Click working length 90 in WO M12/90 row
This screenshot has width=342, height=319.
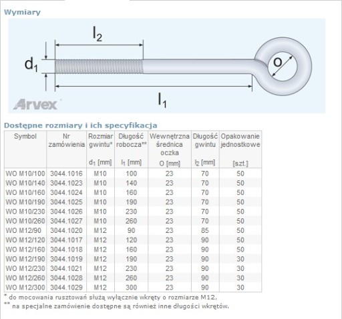tap(132, 230)
